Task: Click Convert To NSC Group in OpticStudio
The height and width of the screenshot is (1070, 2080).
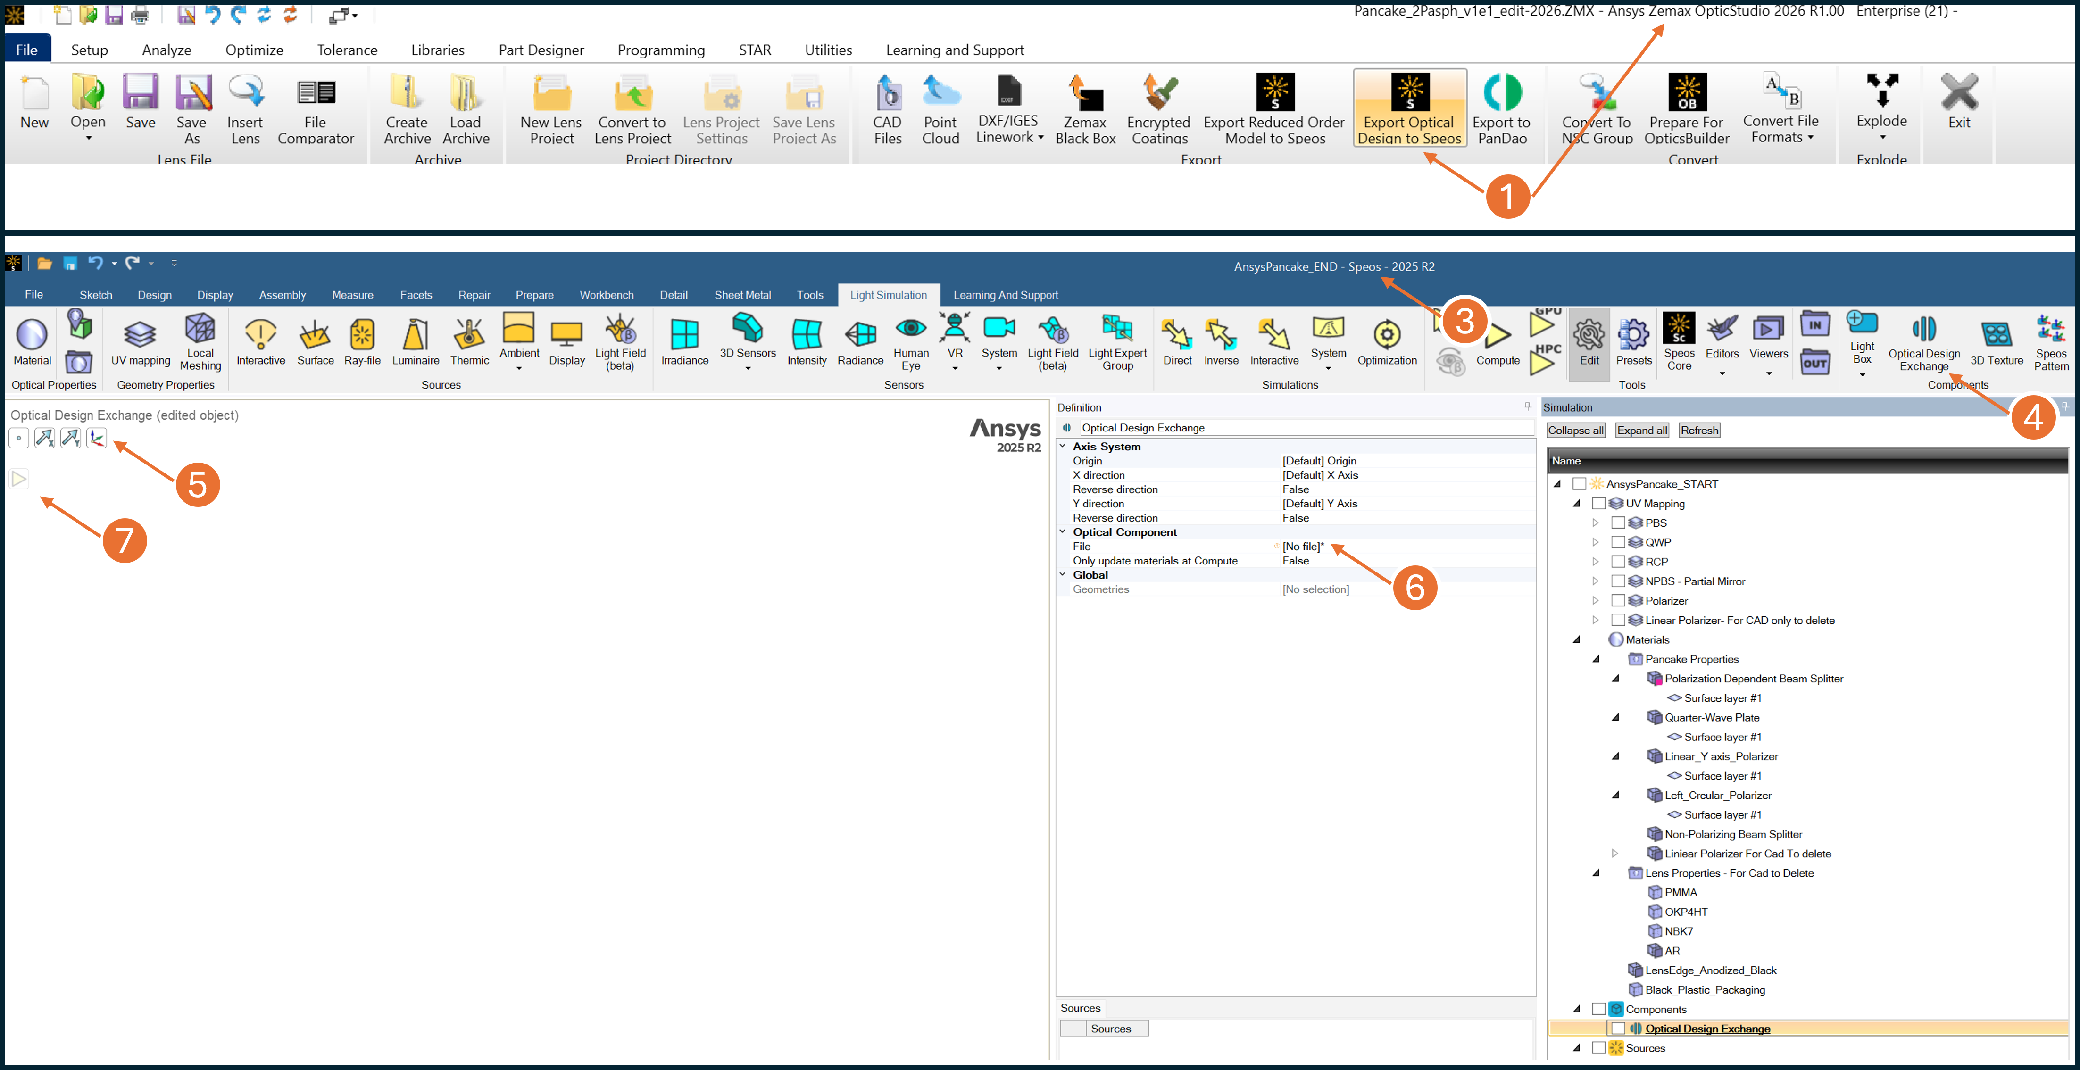Action: [1597, 108]
